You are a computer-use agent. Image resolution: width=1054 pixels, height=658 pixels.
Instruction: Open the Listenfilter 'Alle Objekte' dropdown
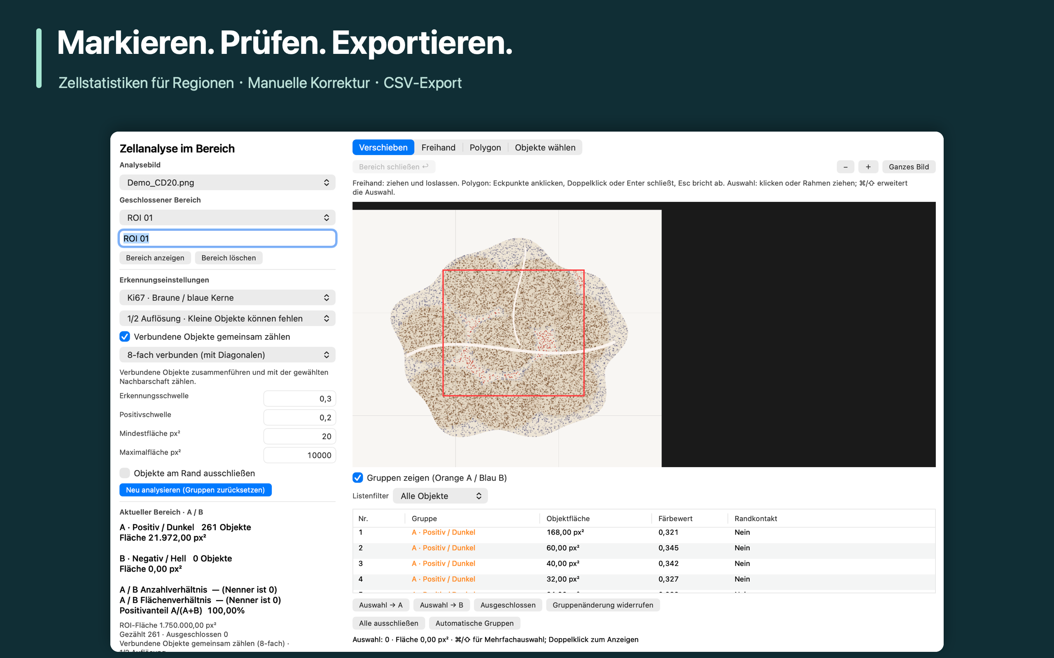pos(440,496)
